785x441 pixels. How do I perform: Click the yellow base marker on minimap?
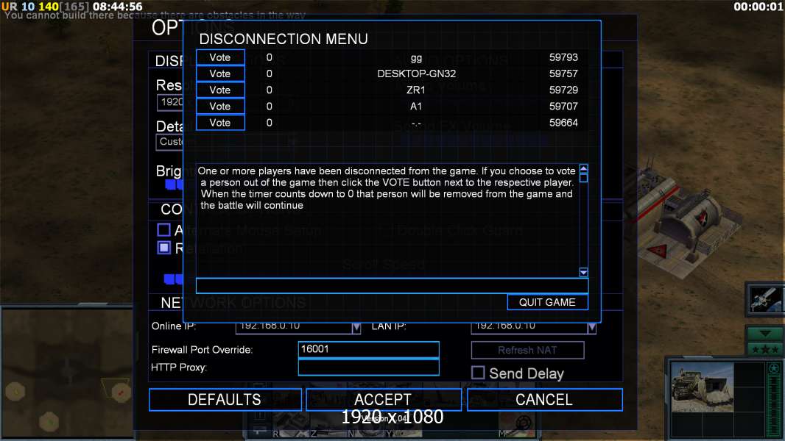click(15, 392)
